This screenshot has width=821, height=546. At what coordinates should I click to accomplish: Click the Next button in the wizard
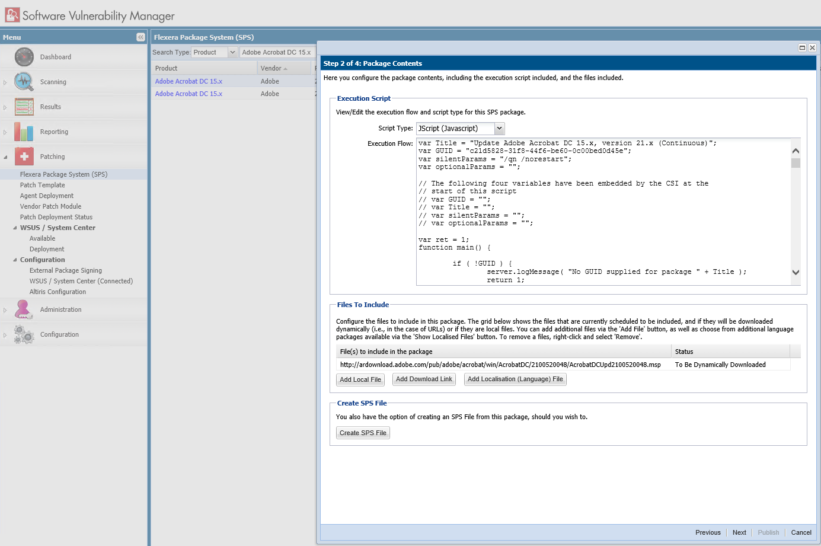739,532
